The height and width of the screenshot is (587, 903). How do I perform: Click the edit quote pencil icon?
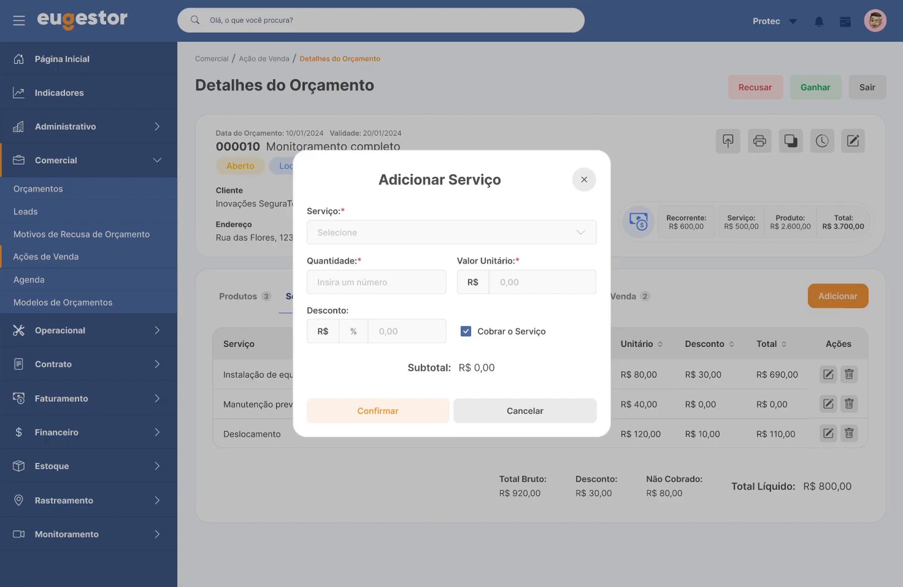(853, 141)
